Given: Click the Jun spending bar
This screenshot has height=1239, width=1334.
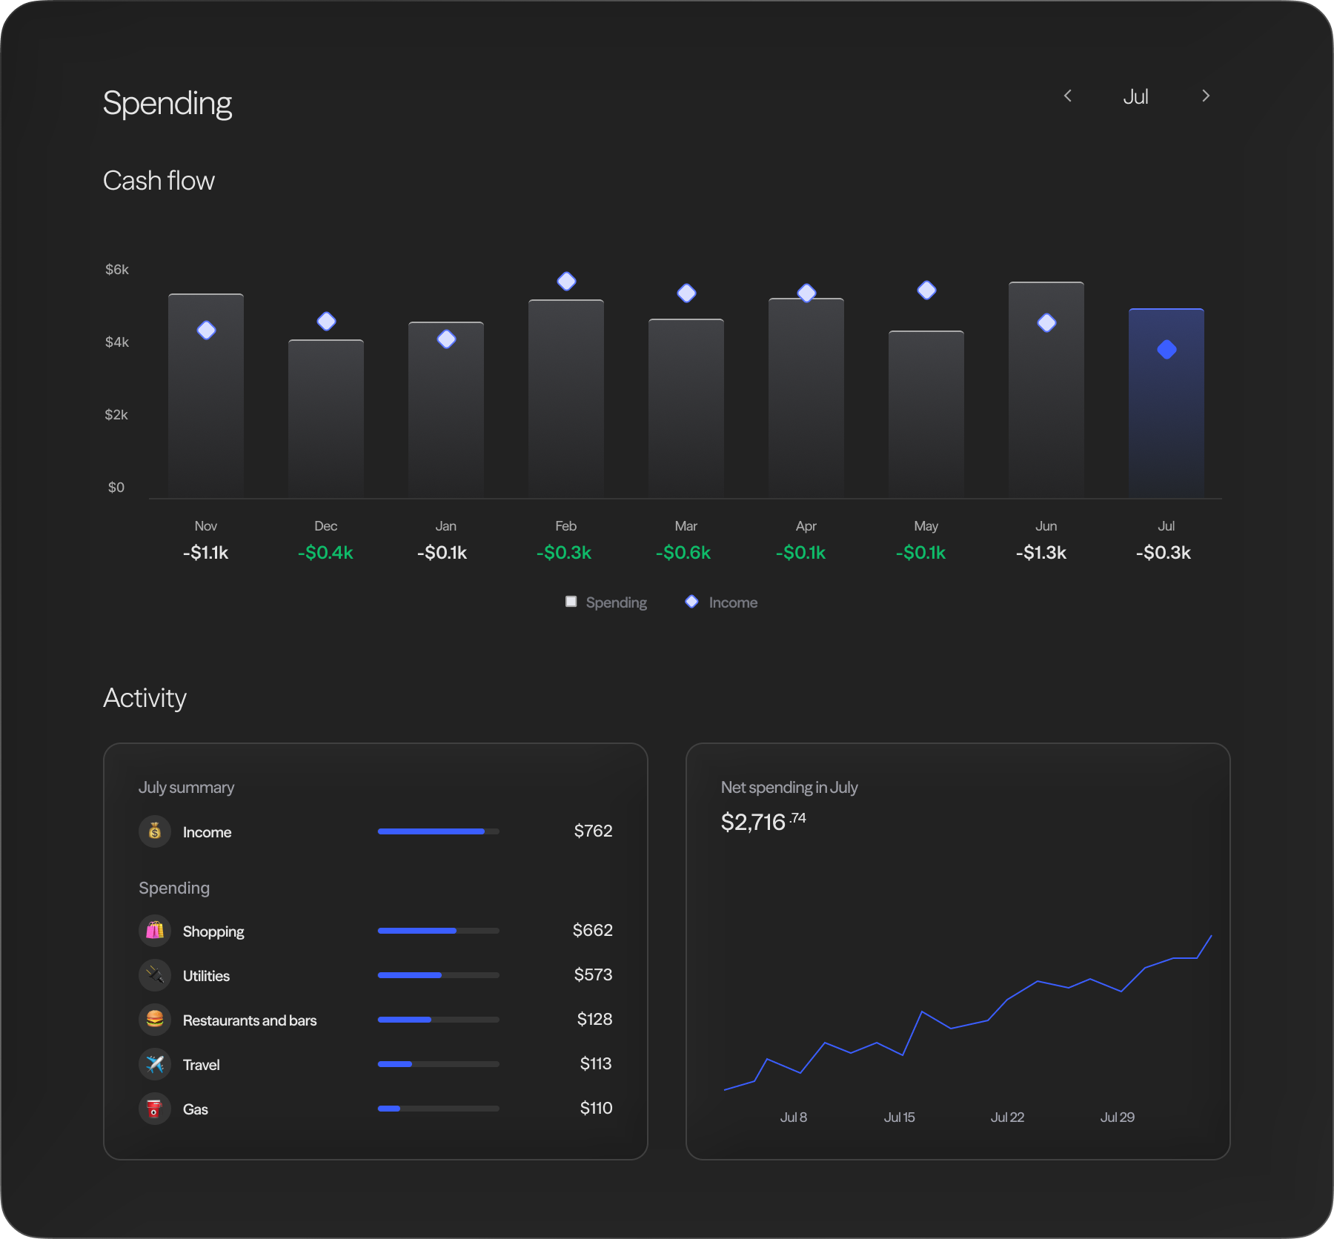Looking at the screenshot, I should pyautogui.click(x=1046, y=415).
